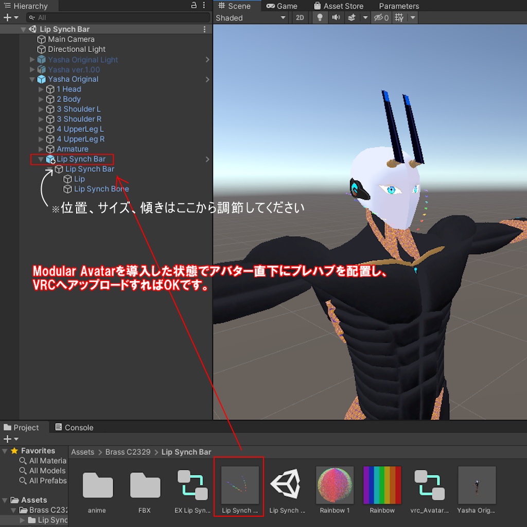
Task: Switch to the Console tab
Action: tap(74, 428)
